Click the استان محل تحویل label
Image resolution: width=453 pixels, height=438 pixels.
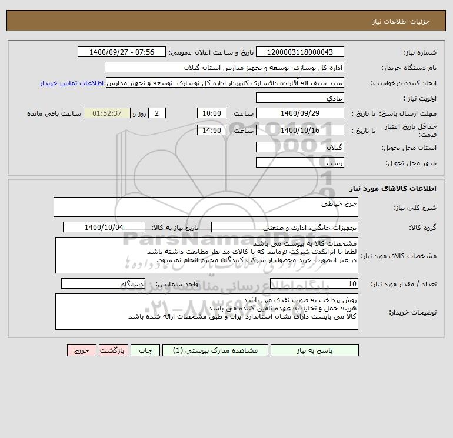[x=409, y=148]
